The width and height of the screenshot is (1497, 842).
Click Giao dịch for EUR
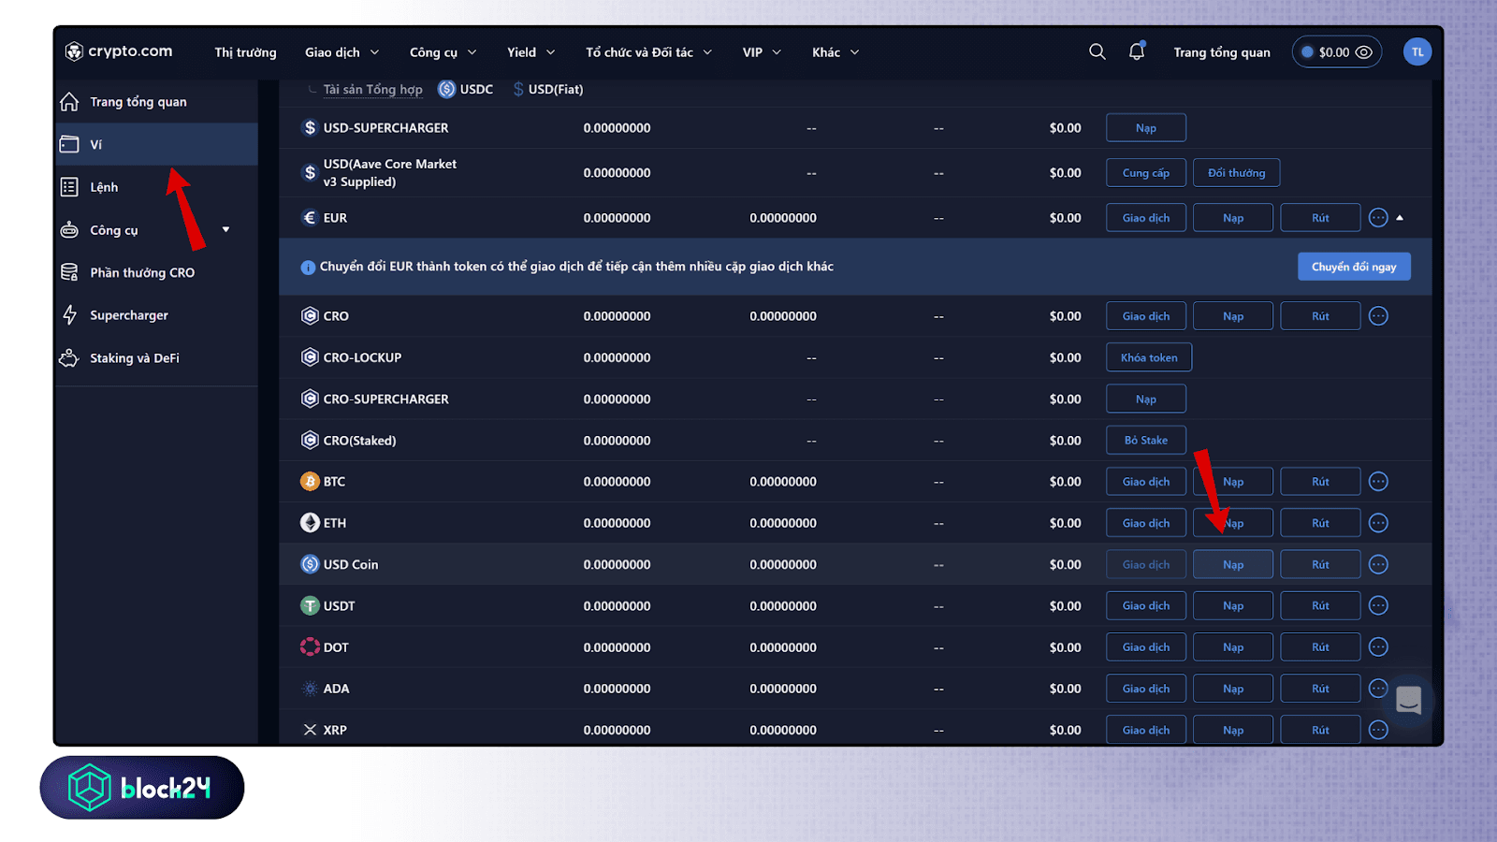(x=1146, y=218)
